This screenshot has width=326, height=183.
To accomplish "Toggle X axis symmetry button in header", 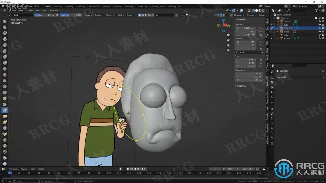I will pos(218,15).
